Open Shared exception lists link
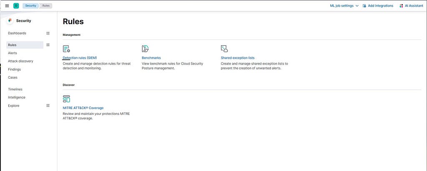 coord(237,58)
